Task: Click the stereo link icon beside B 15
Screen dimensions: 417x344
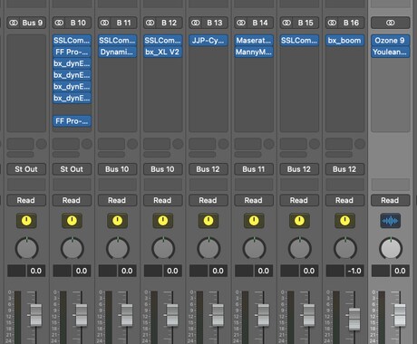Action: point(286,23)
